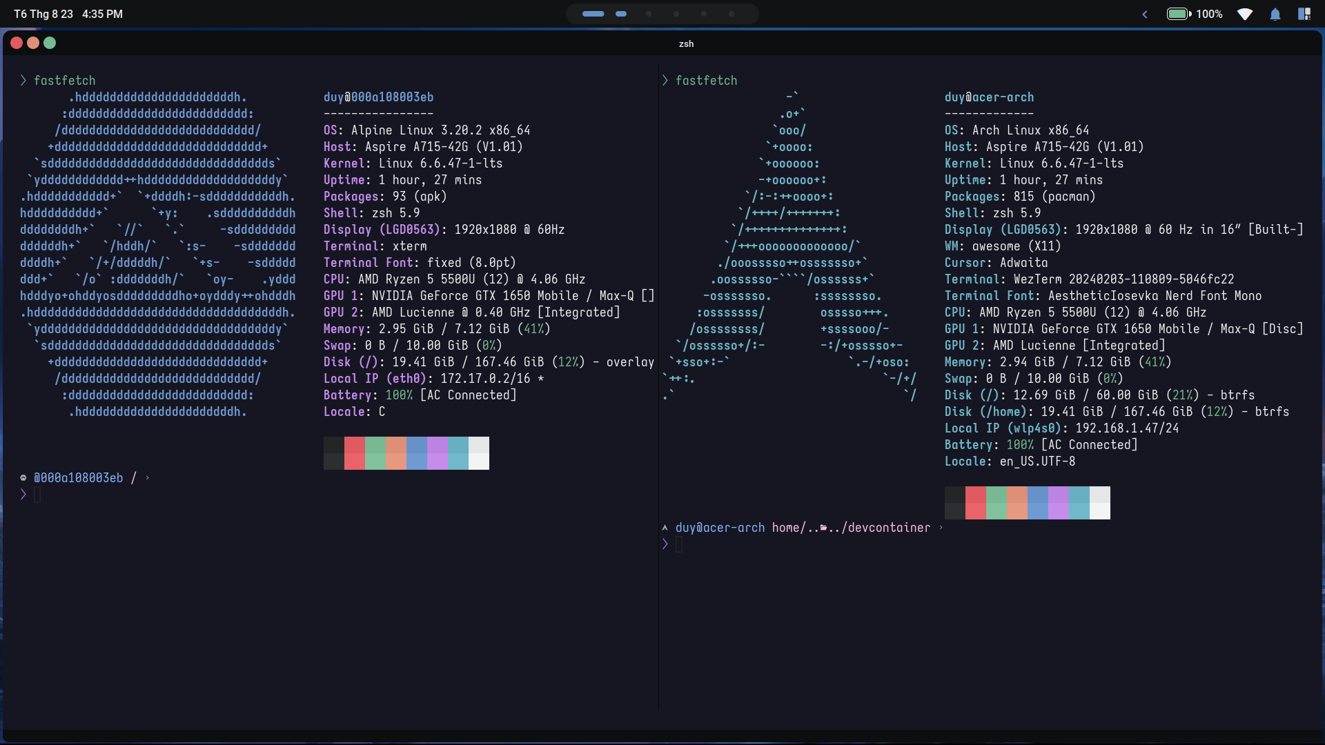Click the purple swatch in right pane palette
Image resolution: width=1325 pixels, height=745 pixels.
coord(1059,503)
